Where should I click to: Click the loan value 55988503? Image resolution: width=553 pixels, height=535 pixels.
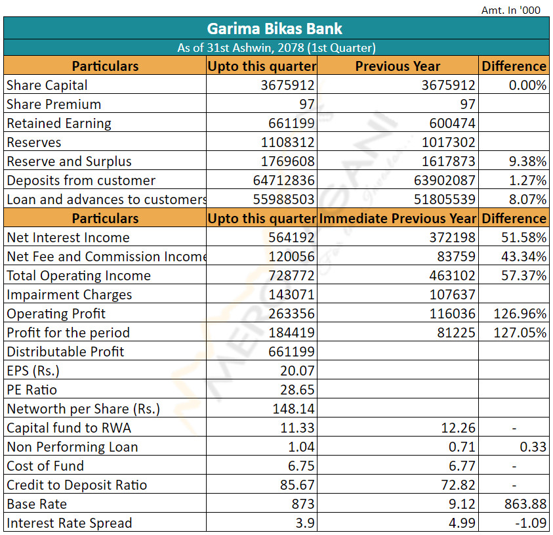click(x=283, y=200)
